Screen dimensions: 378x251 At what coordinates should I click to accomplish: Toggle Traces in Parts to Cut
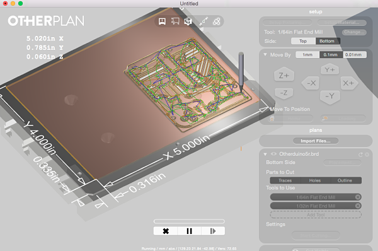(285, 180)
